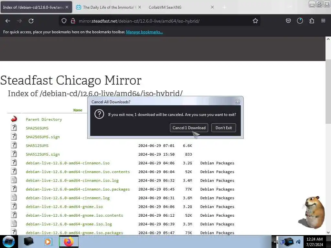Select date 2024-06-29 07:01 of SHA512SUMS
The image size is (331, 248).
[156, 146]
